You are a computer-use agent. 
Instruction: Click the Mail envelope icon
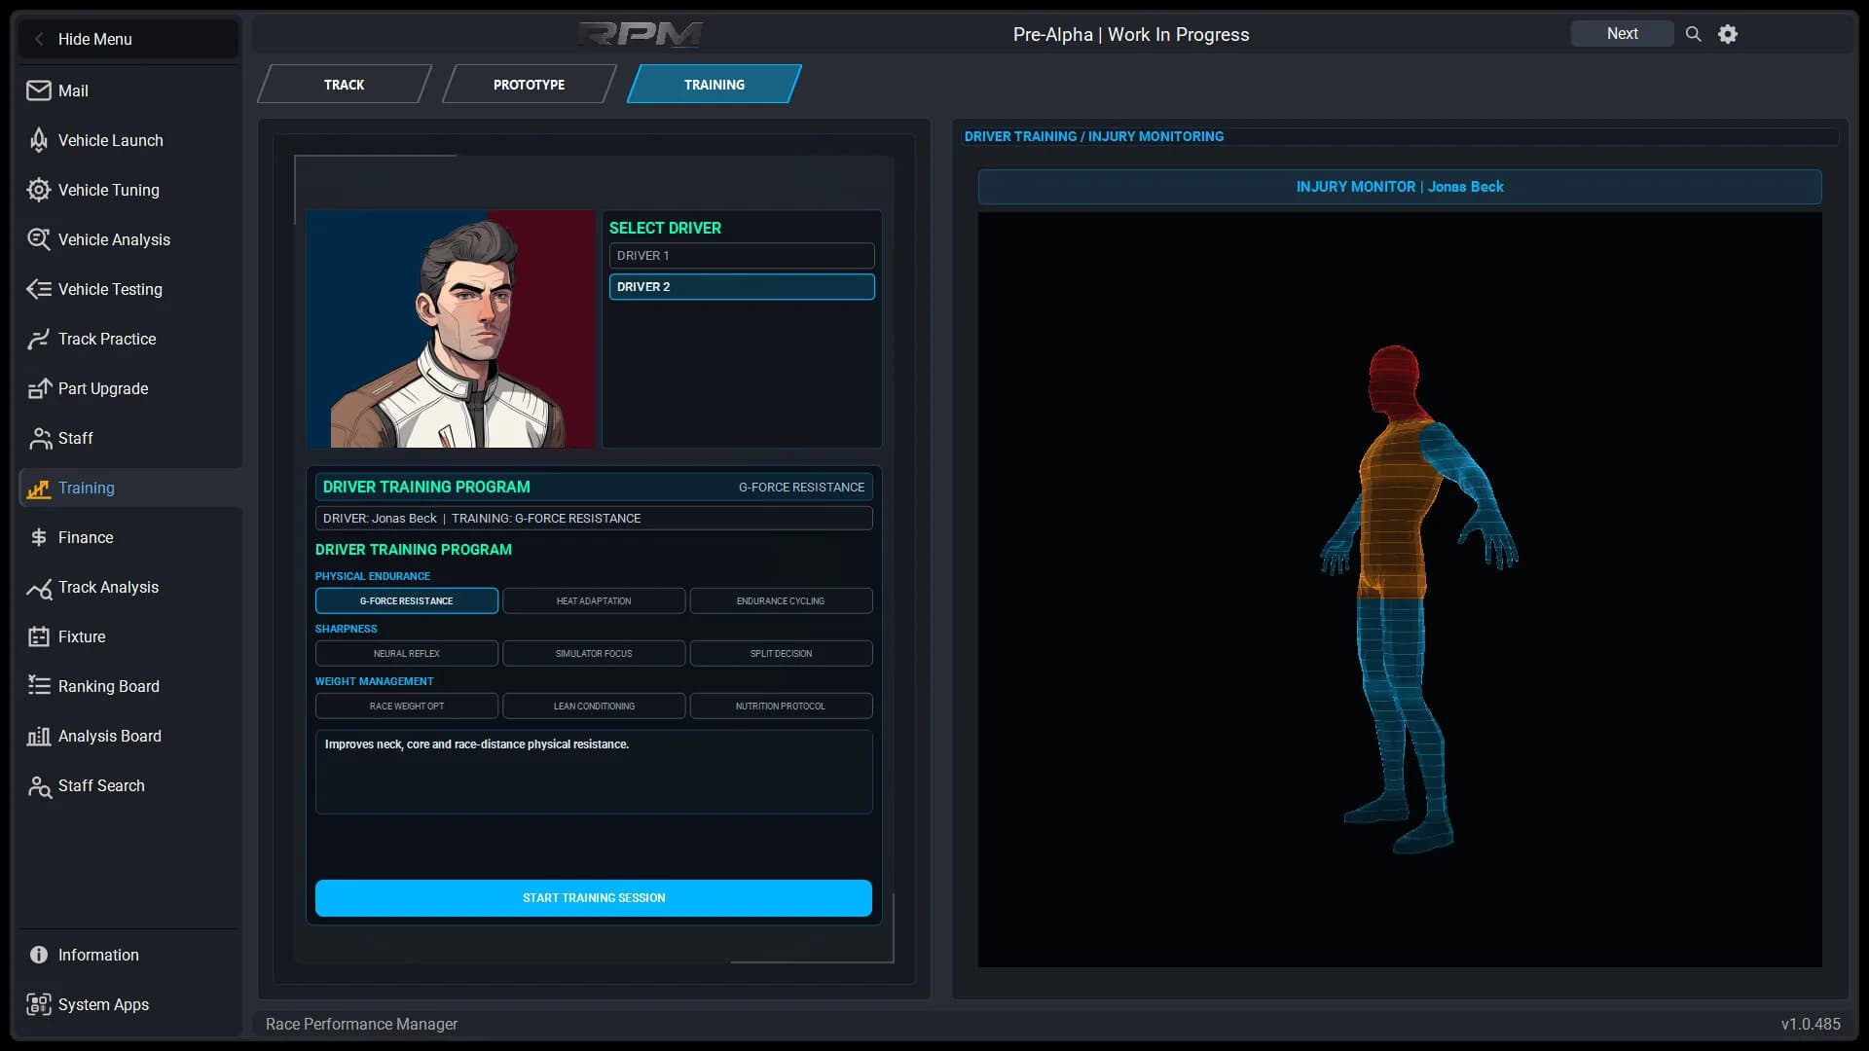(x=39, y=91)
